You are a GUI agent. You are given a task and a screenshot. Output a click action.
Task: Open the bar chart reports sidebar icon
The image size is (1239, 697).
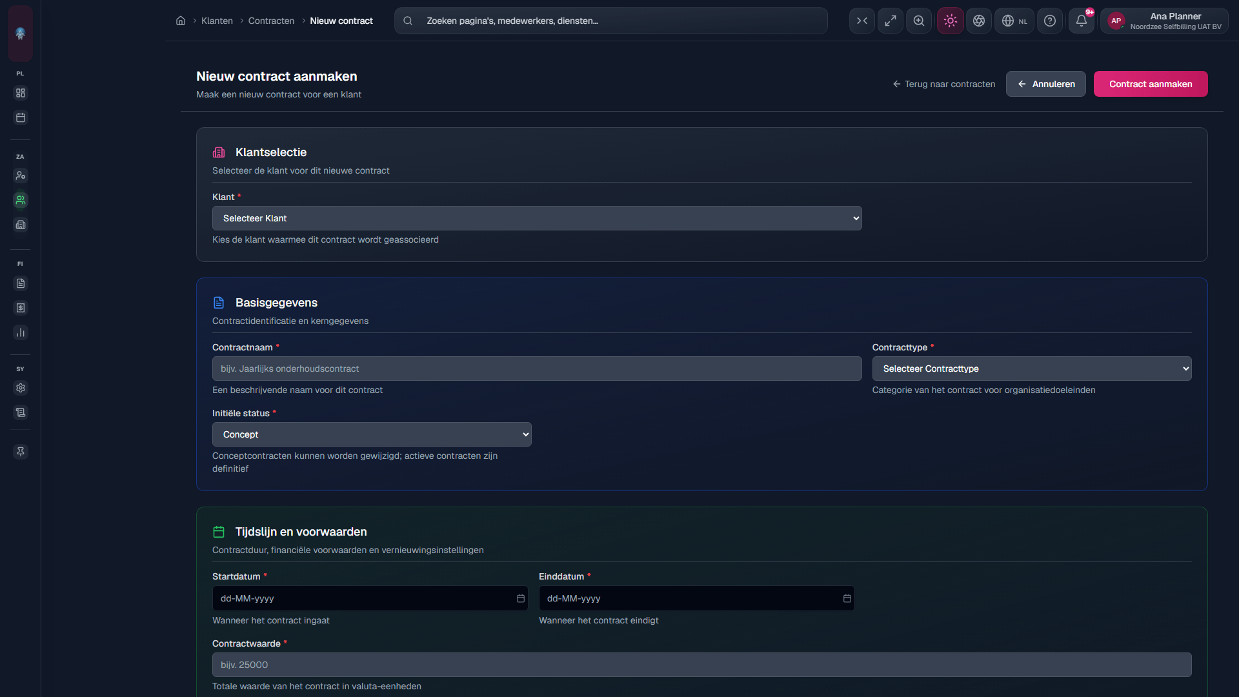click(x=21, y=332)
